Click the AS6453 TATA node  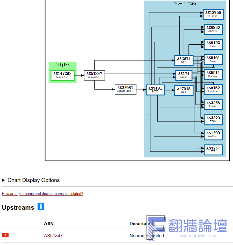(213, 44)
